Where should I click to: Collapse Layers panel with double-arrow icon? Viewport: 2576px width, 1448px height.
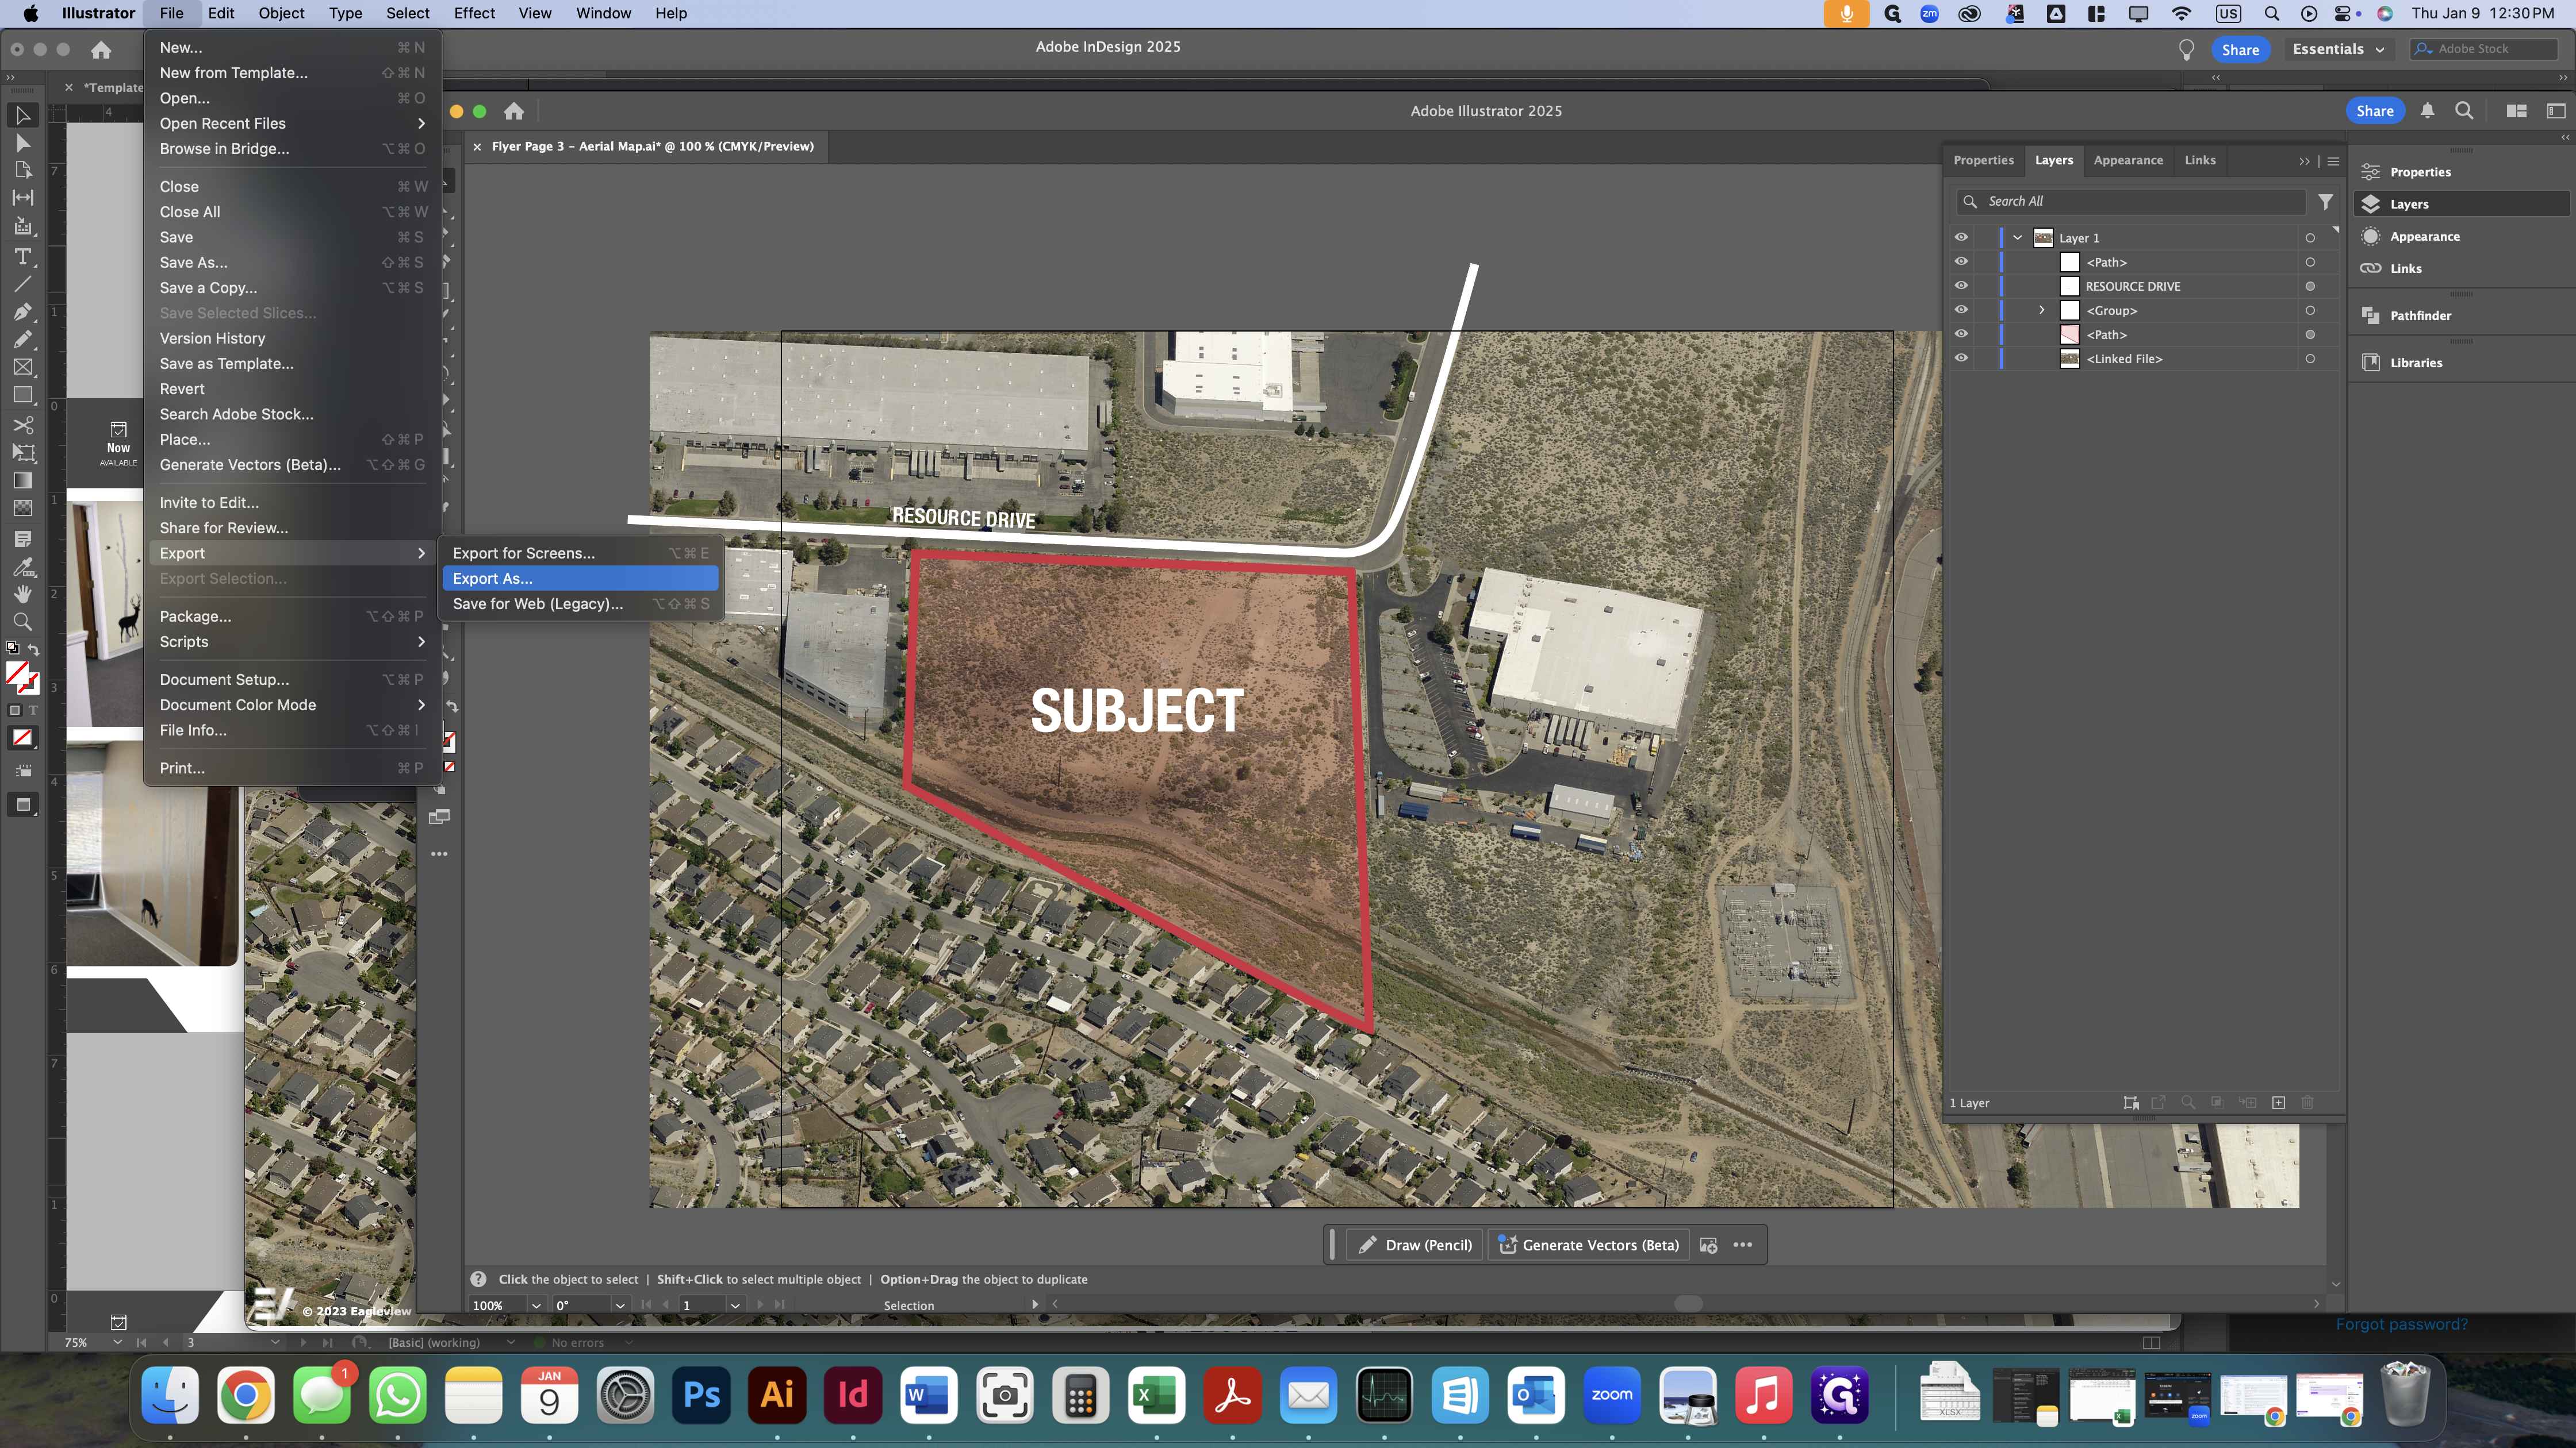click(x=2304, y=161)
